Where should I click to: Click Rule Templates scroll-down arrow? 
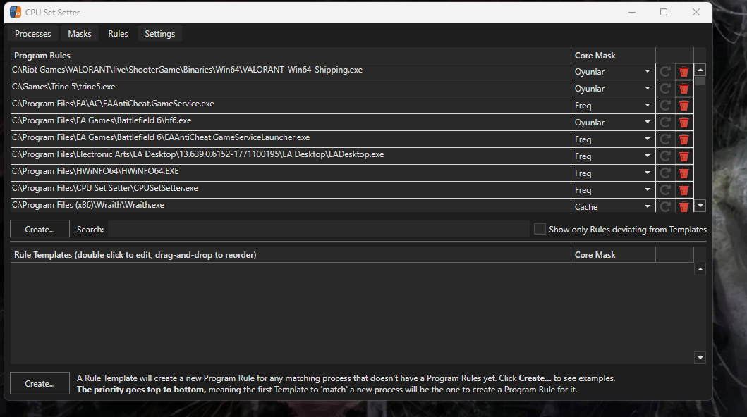pyautogui.click(x=700, y=358)
